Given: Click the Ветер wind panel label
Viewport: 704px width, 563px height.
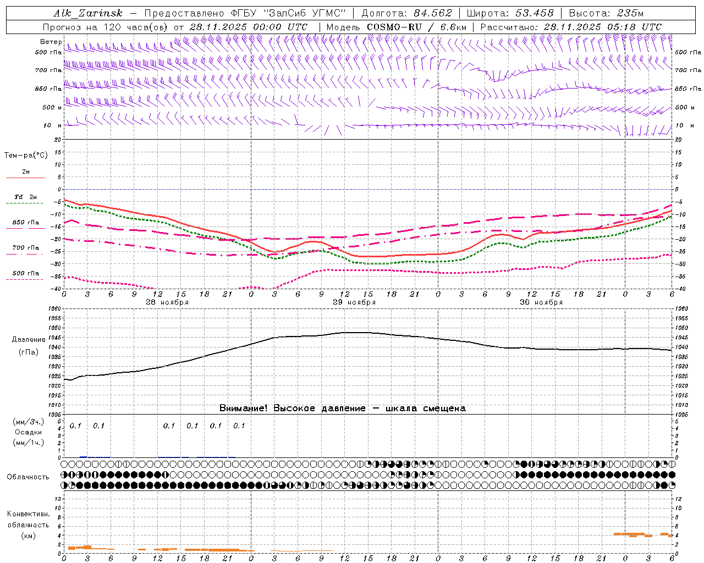Looking at the screenshot, I should pos(51,42).
